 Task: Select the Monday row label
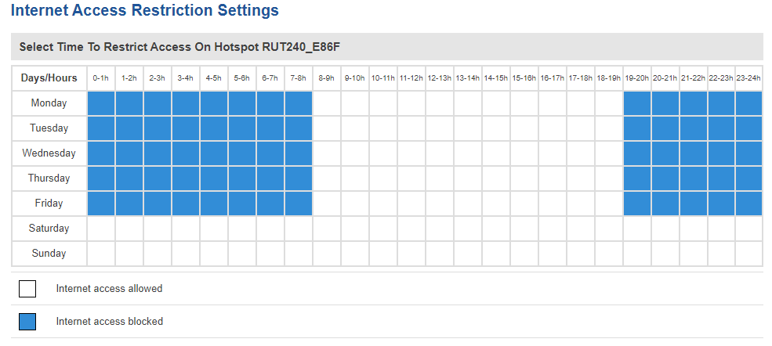(49, 103)
